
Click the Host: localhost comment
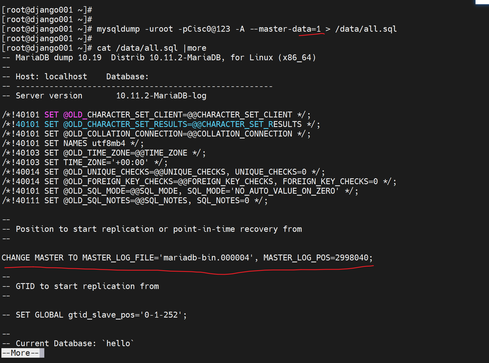click(x=51, y=77)
